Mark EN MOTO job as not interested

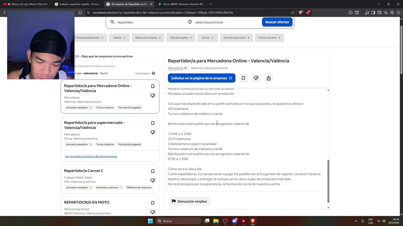153,212
